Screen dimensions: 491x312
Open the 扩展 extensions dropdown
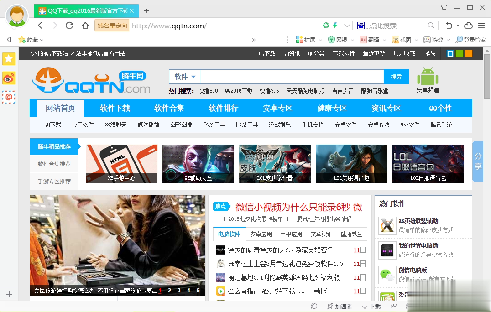pyautogui.click(x=309, y=40)
